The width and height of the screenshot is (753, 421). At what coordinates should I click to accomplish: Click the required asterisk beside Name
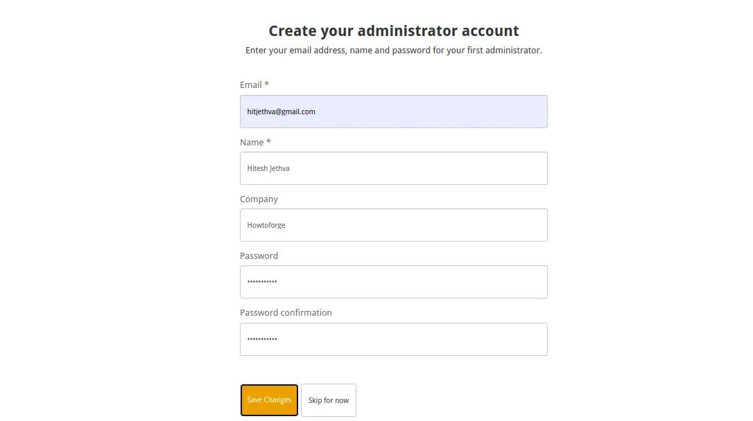pos(268,141)
